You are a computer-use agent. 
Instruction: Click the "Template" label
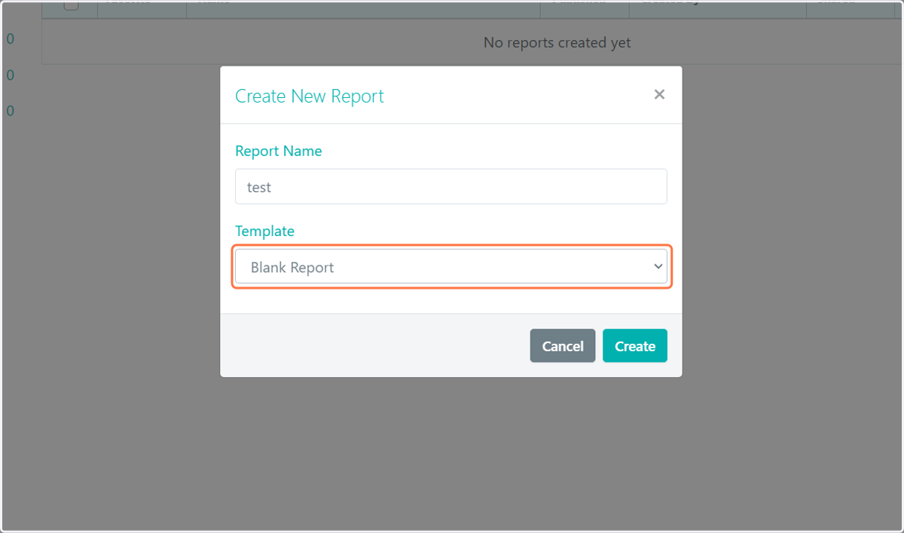pyautogui.click(x=264, y=231)
